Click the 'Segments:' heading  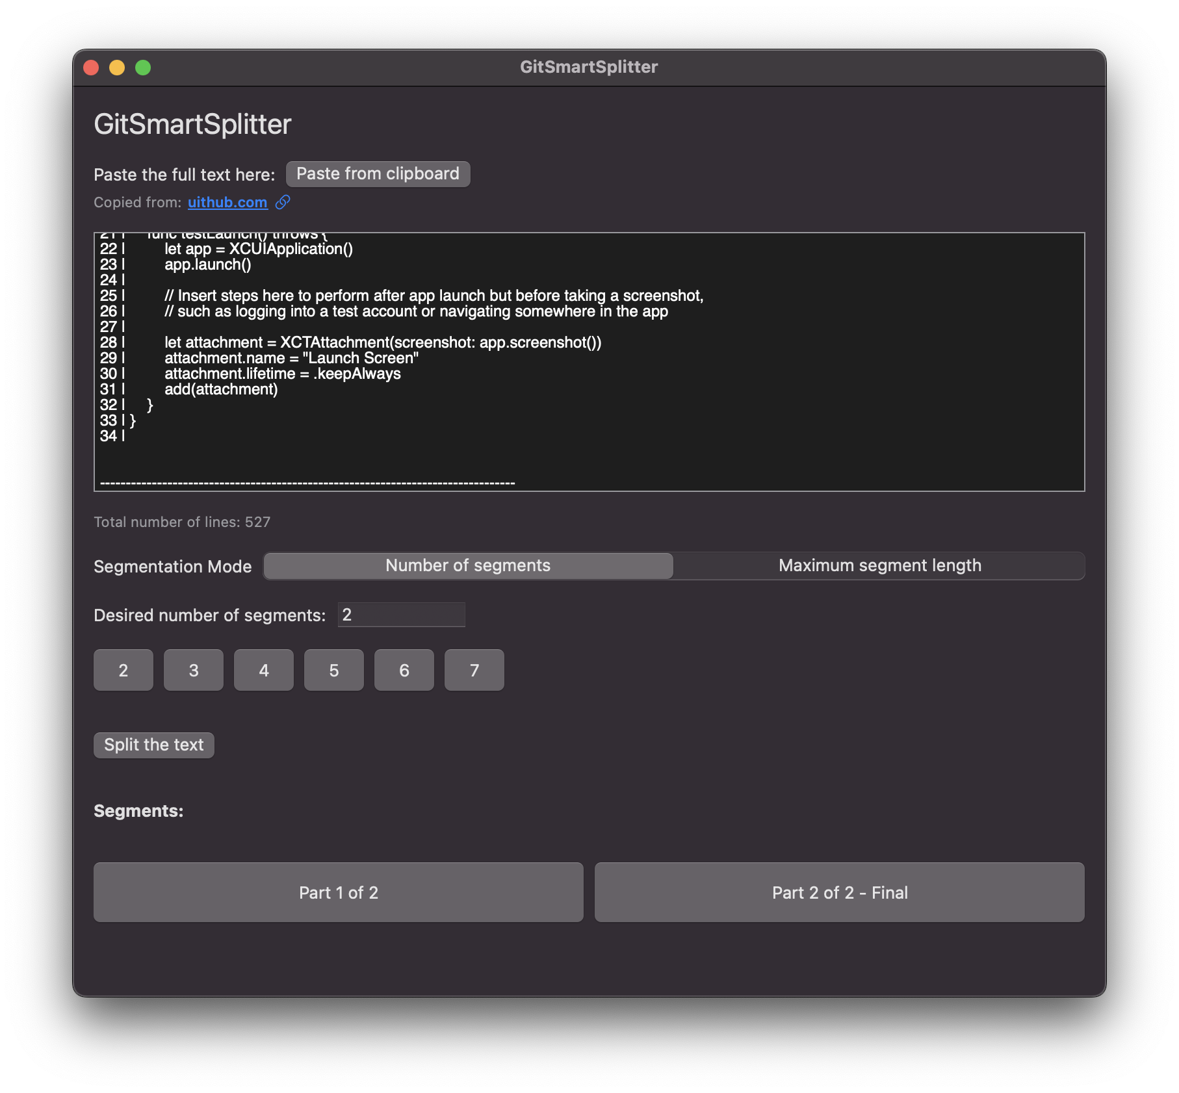click(138, 811)
